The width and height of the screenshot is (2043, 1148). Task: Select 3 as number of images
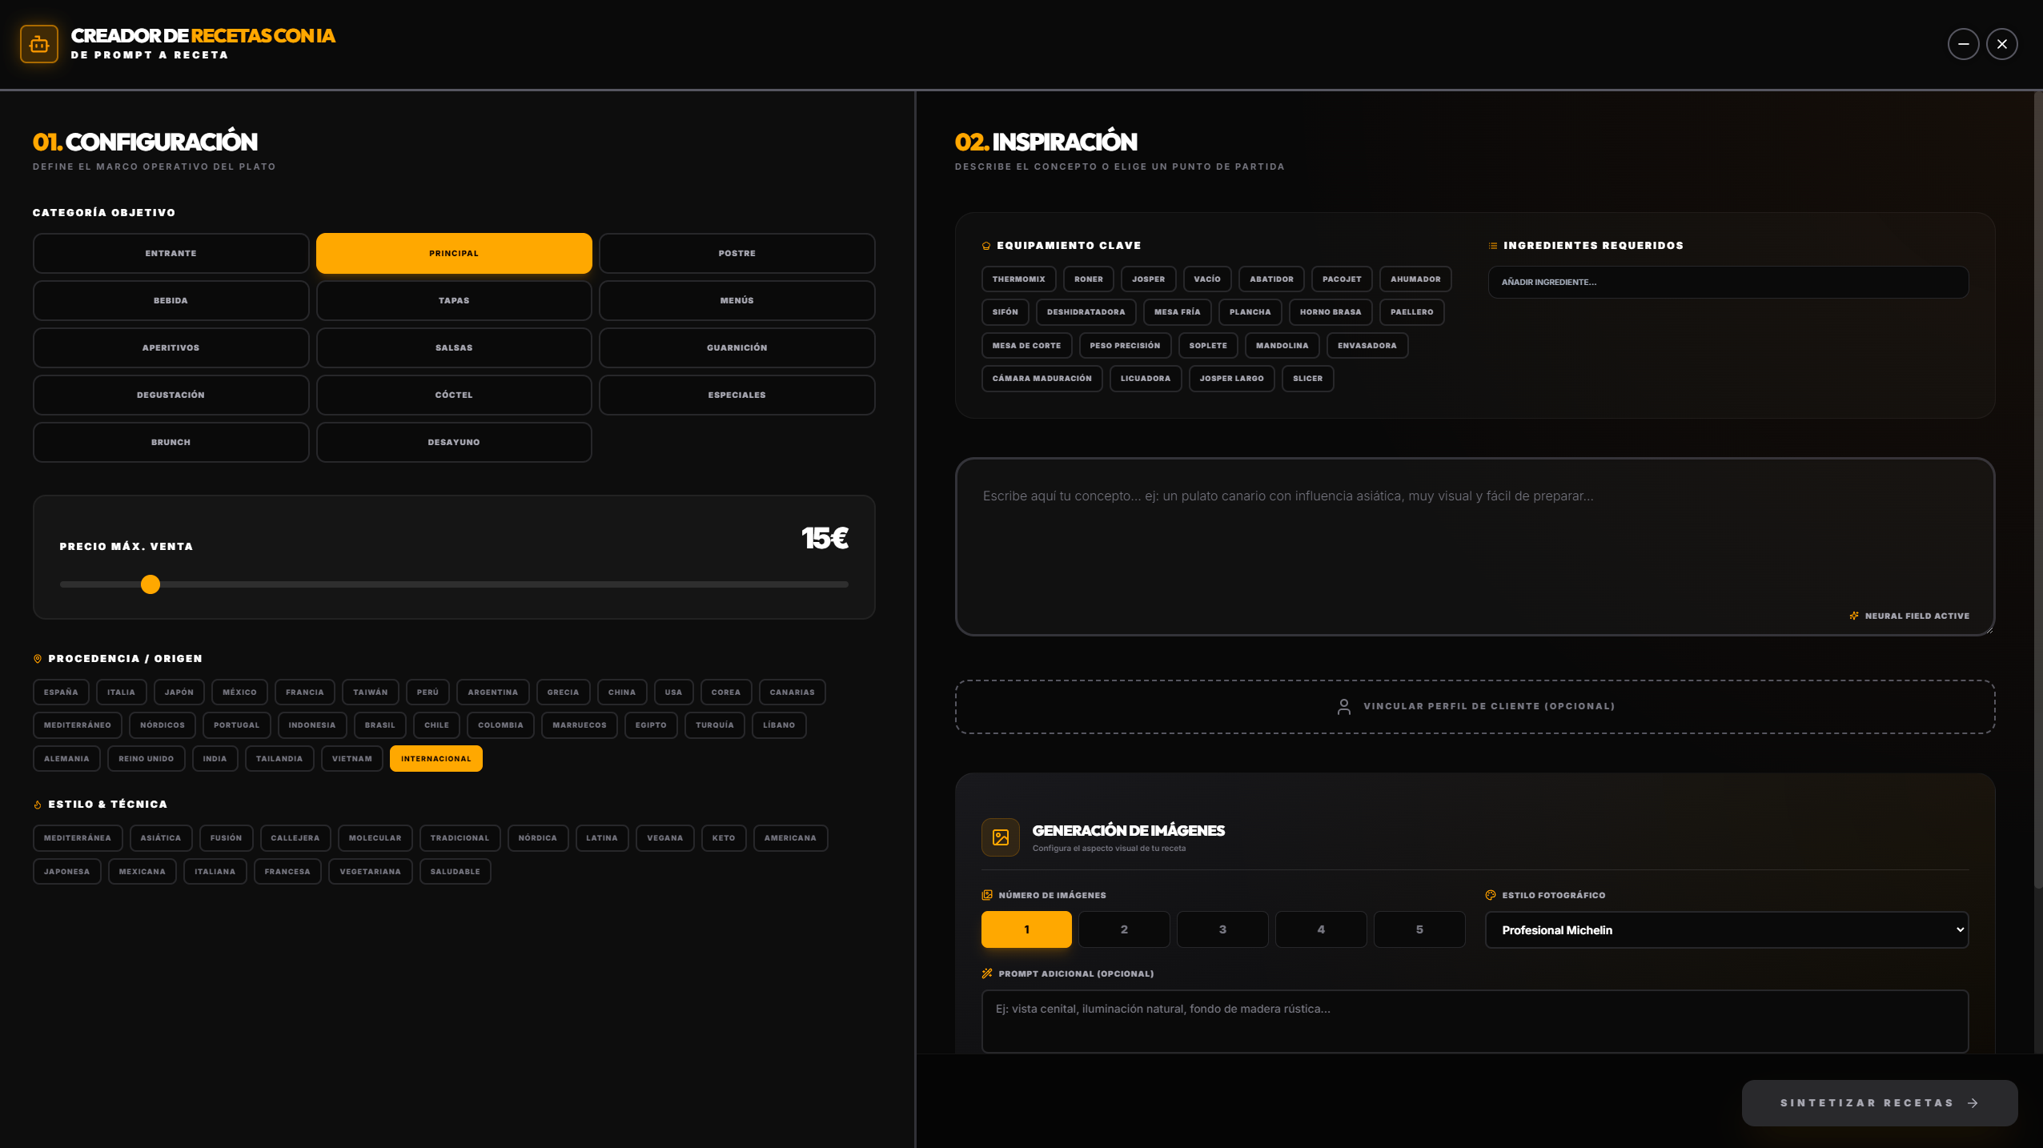(x=1222, y=929)
